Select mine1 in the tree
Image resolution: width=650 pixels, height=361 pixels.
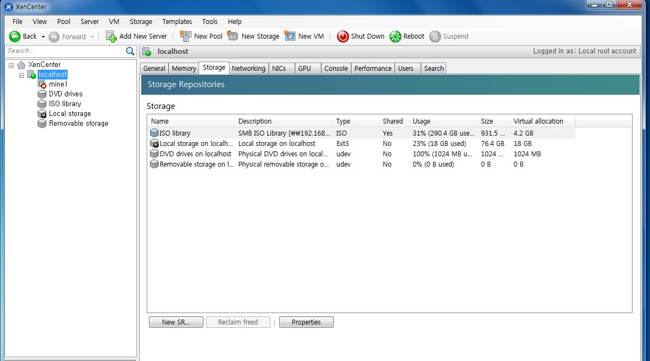pyautogui.click(x=58, y=84)
